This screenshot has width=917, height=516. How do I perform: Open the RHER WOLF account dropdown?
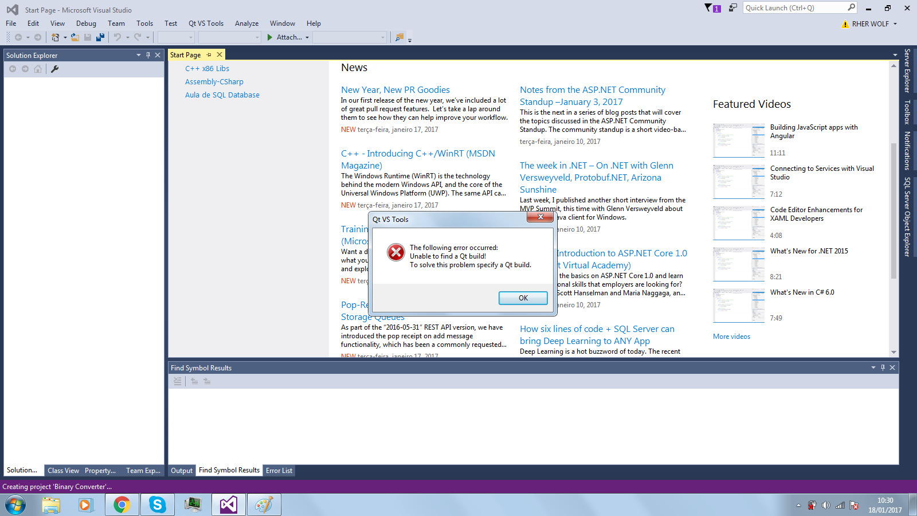tap(895, 24)
